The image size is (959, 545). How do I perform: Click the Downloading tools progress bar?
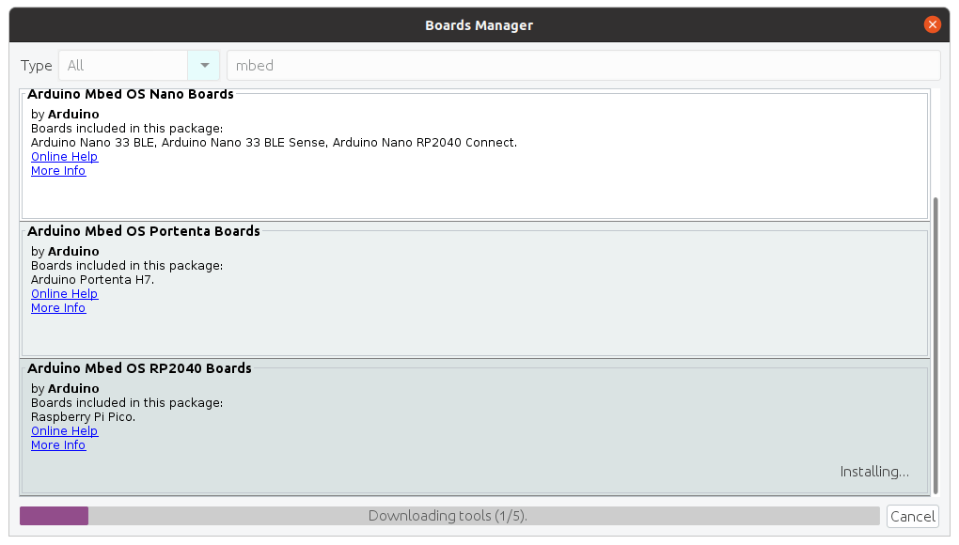click(x=449, y=516)
